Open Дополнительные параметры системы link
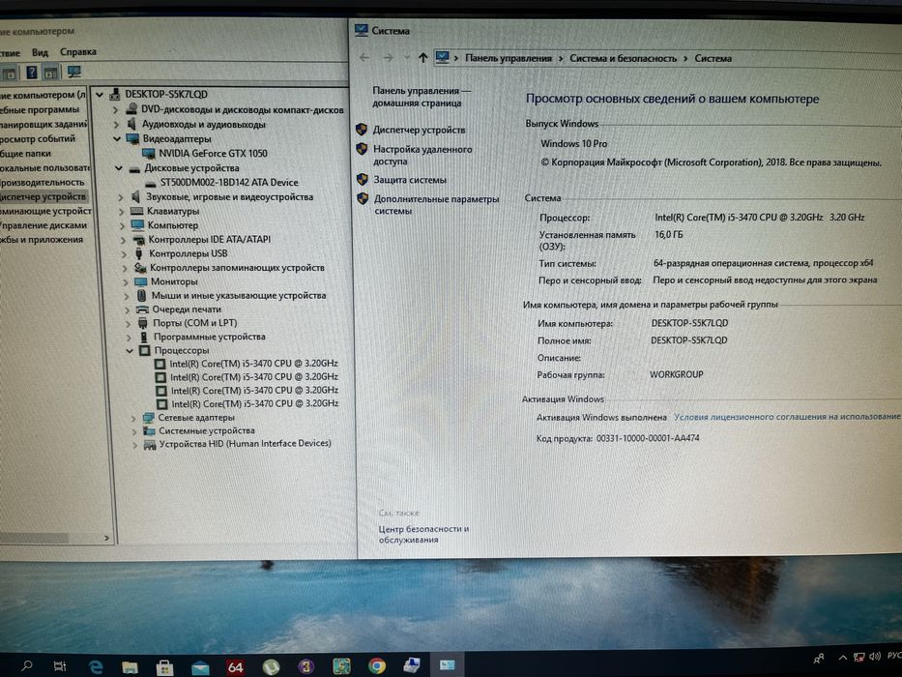This screenshot has width=902, height=677. [x=437, y=204]
